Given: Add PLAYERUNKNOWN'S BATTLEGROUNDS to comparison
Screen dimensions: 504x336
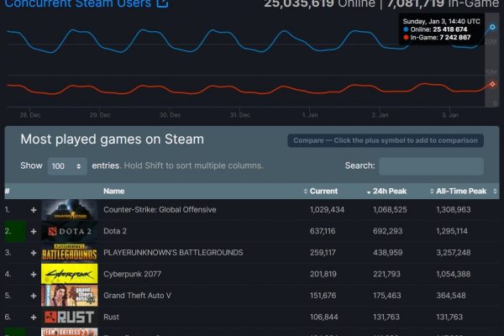Looking at the screenshot, I should 34,253.
